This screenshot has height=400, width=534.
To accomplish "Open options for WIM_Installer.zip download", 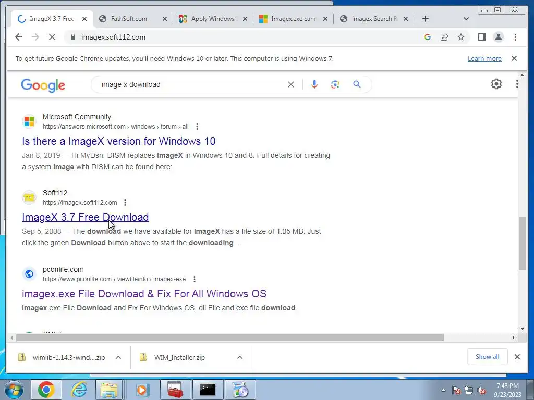I will [x=240, y=357].
